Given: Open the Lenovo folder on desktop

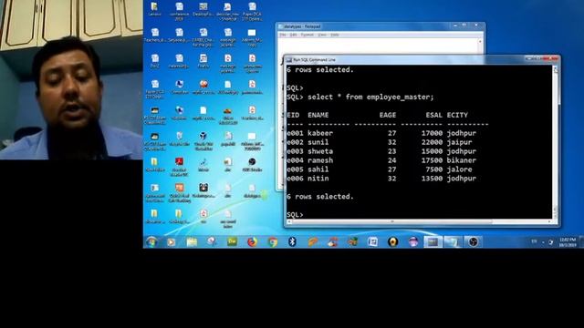Looking at the screenshot, I should coord(154,9).
